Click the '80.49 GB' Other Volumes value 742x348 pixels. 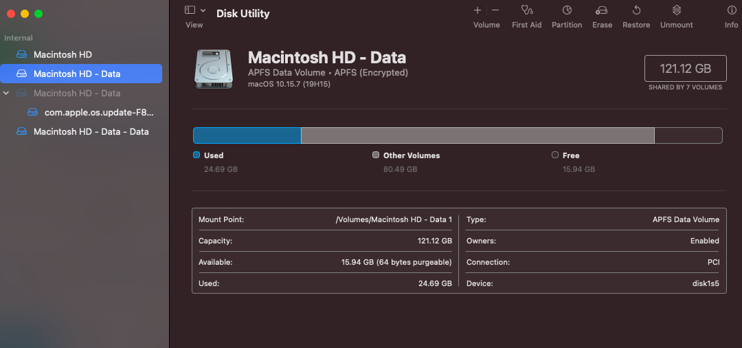click(x=401, y=169)
